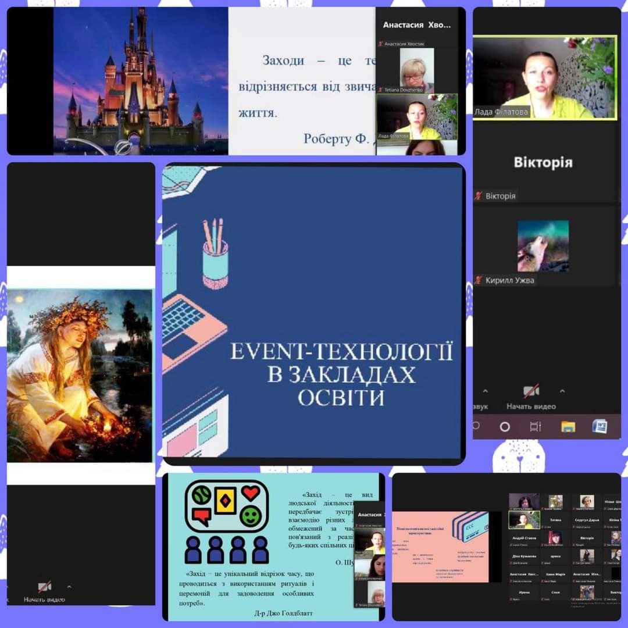Click 'Начать видео' label below the wreath-girl painting
This screenshot has height=628, width=628.
pyautogui.click(x=44, y=600)
